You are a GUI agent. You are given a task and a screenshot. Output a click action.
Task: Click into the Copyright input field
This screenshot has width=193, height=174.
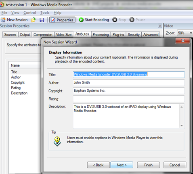click(x=129, y=90)
